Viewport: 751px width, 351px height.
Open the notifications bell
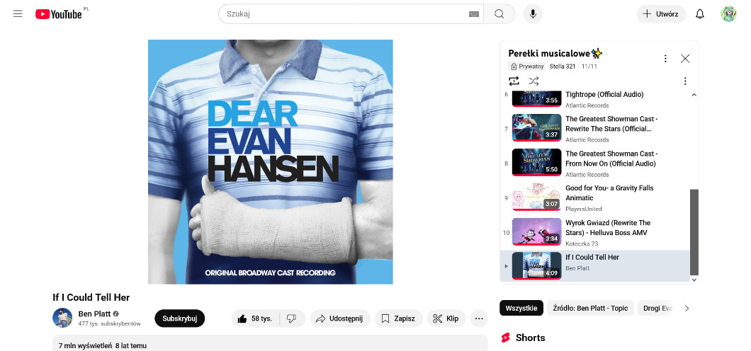(x=699, y=14)
